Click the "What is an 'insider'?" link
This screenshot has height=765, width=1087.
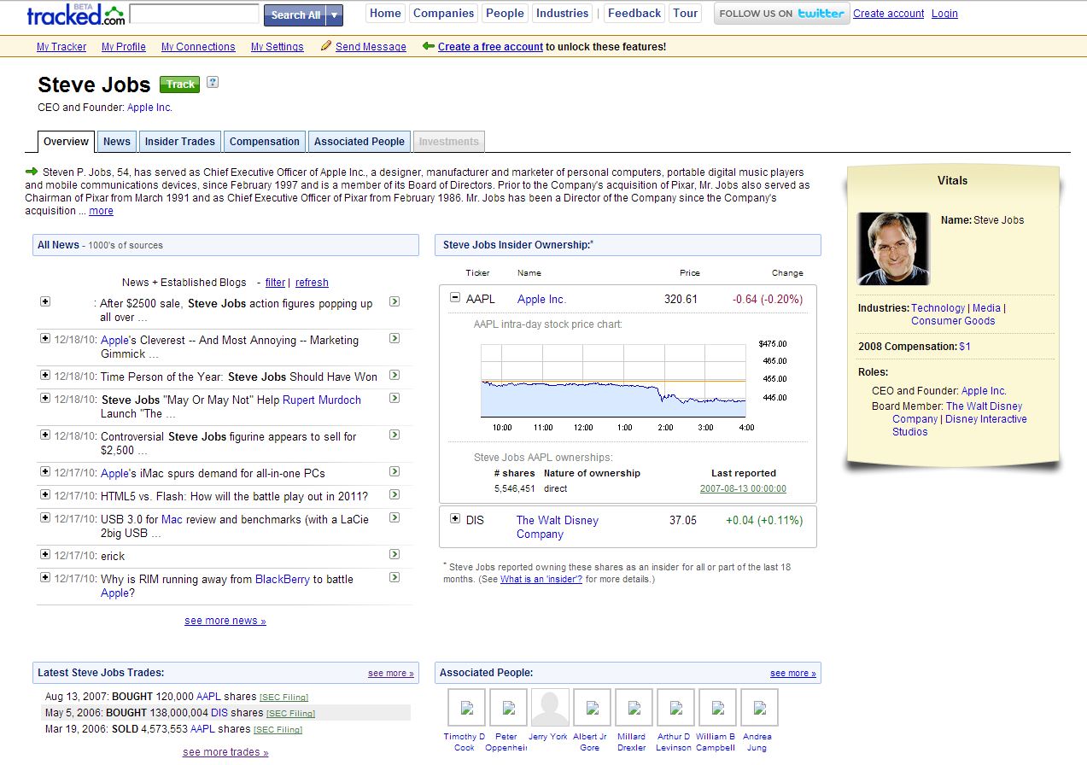point(541,579)
